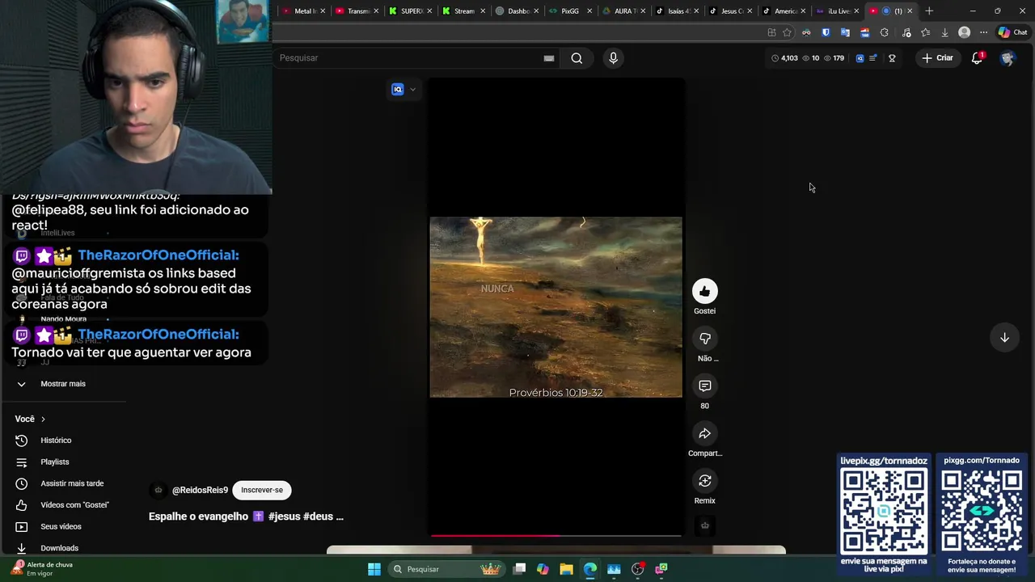Open the @ReidosReis9 channel link
Image resolution: width=1035 pixels, height=582 pixels.
point(200,490)
